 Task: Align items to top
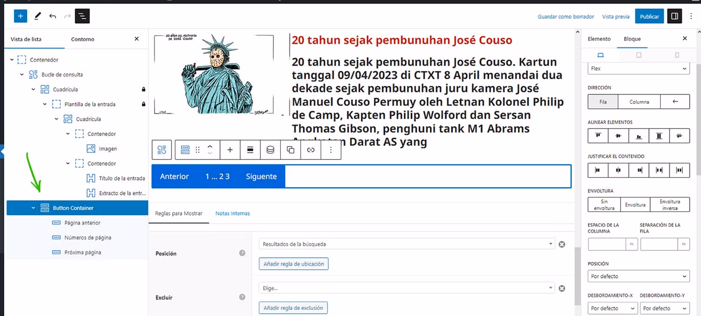click(x=598, y=136)
